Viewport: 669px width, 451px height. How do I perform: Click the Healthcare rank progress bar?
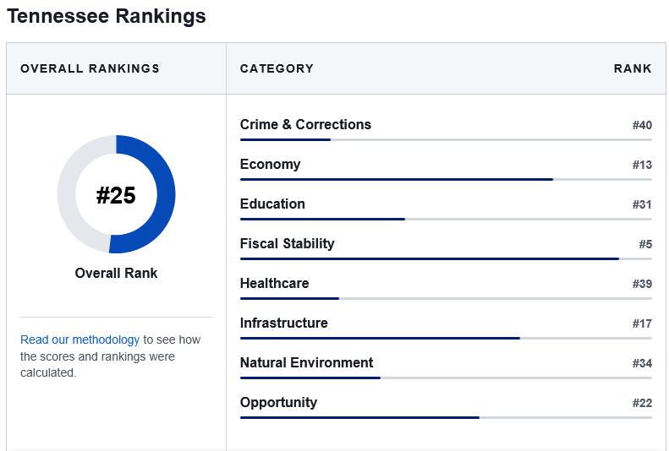point(446,298)
